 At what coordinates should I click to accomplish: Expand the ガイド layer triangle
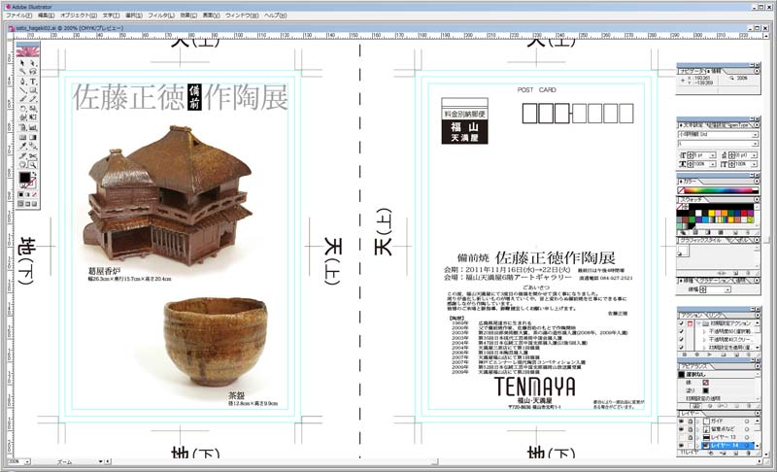click(x=697, y=421)
